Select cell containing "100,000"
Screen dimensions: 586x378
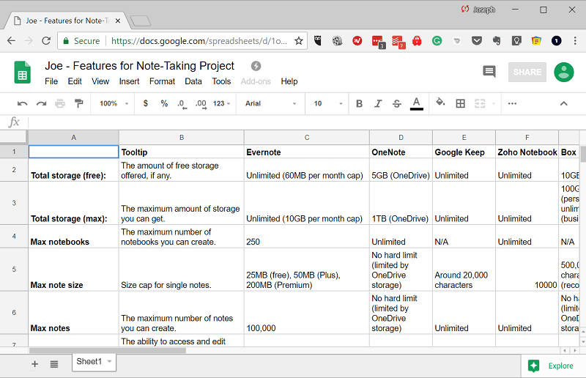pos(307,313)
